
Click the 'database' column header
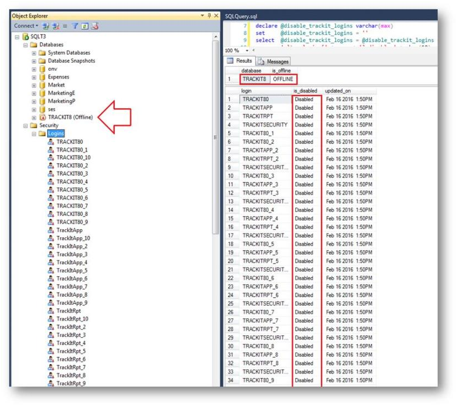point(251,71)
